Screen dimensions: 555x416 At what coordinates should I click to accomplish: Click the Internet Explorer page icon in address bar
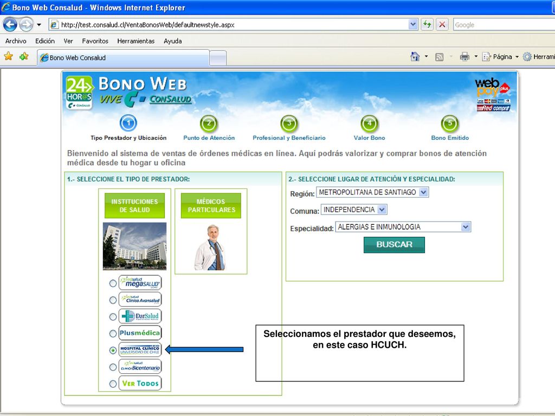coord(54,25)
